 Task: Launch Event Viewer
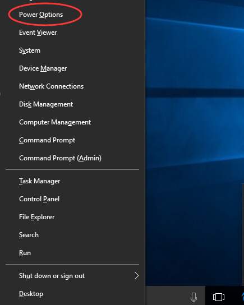[x=72, y=33]
